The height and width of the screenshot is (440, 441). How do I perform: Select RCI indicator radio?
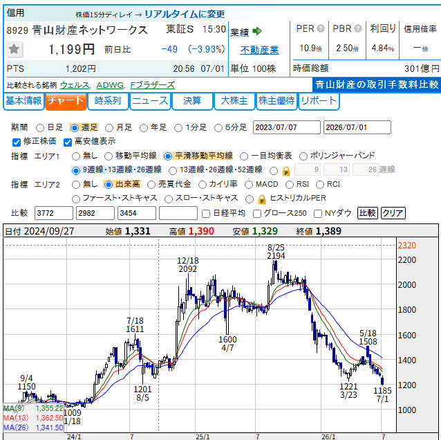320,185
